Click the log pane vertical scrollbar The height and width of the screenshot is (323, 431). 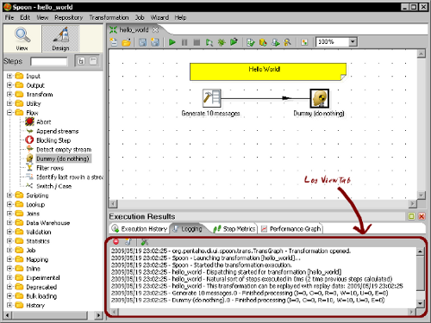point(420,277)
